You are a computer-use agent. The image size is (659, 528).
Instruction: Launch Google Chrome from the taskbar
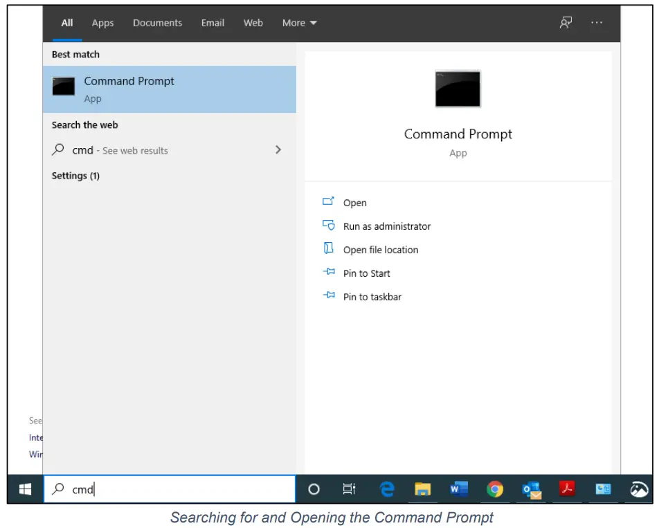(495, 489)
